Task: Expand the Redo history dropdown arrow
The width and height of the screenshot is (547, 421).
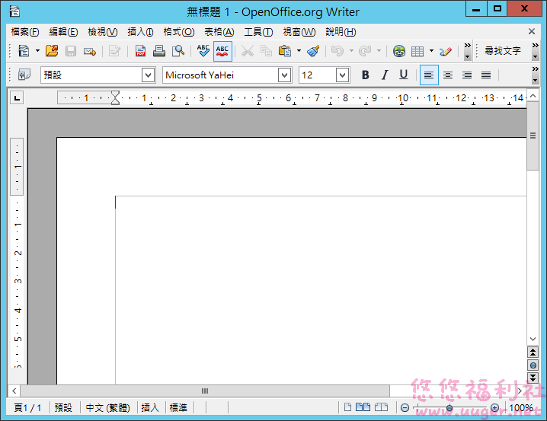Action: tap(379, 51)
